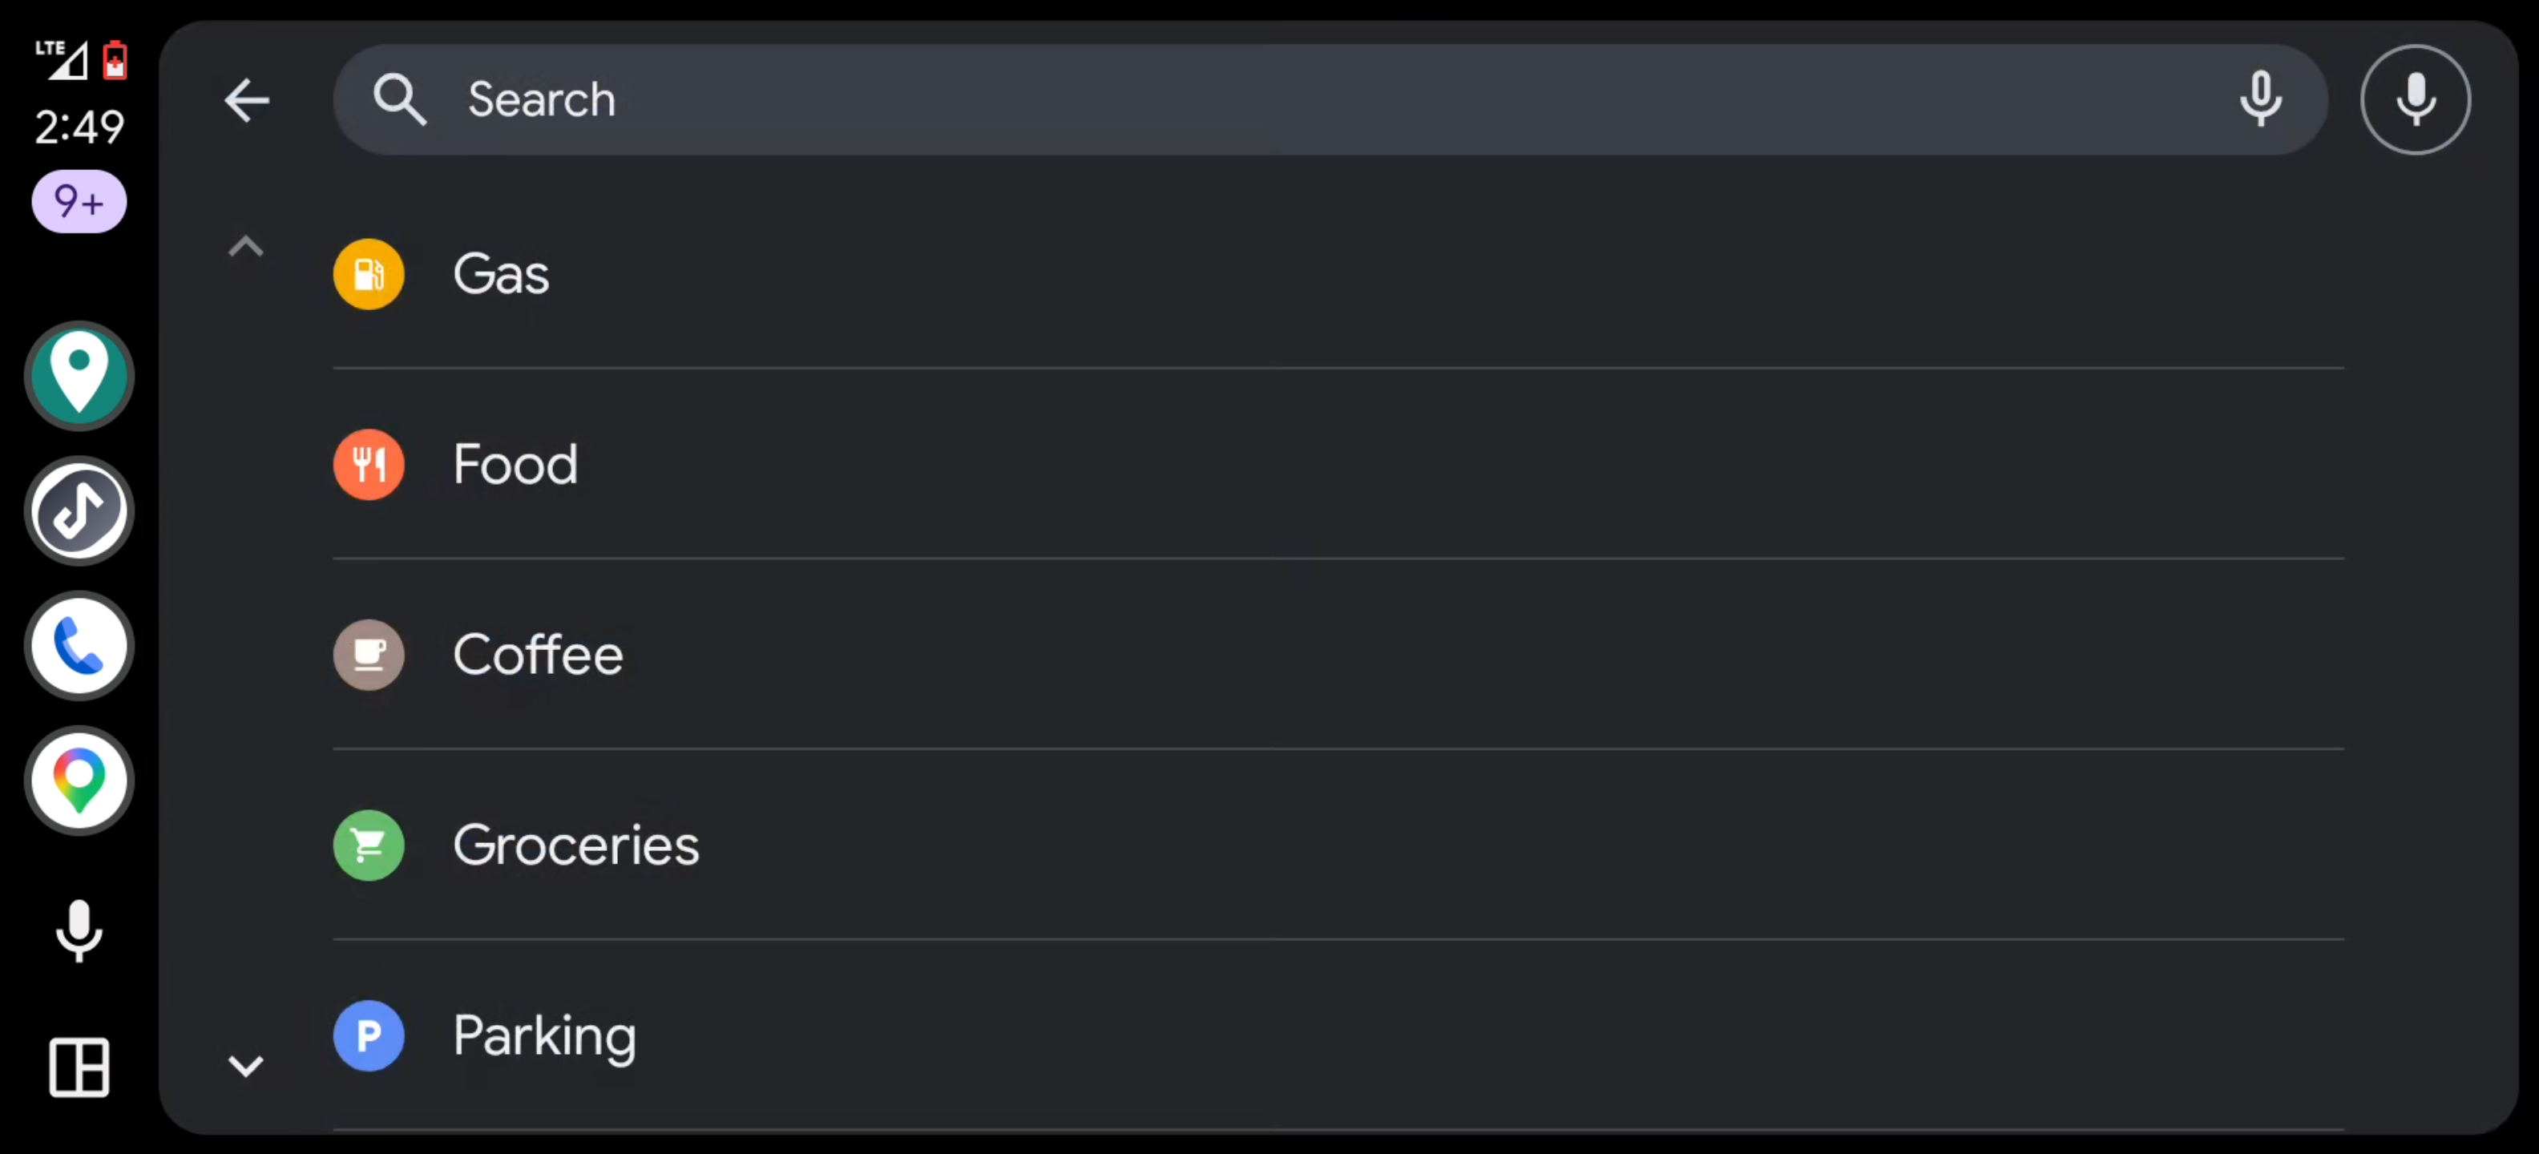Open the Phone app in sidebar

(79, 645)
